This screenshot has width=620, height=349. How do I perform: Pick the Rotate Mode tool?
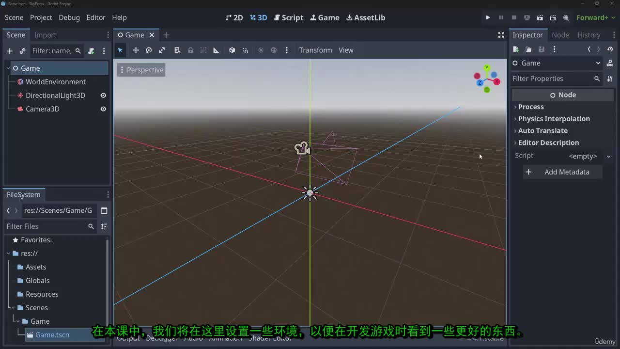tap(149, 50)
